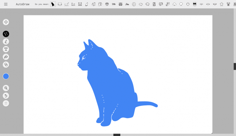Open the blue color picker

(6, 76)
